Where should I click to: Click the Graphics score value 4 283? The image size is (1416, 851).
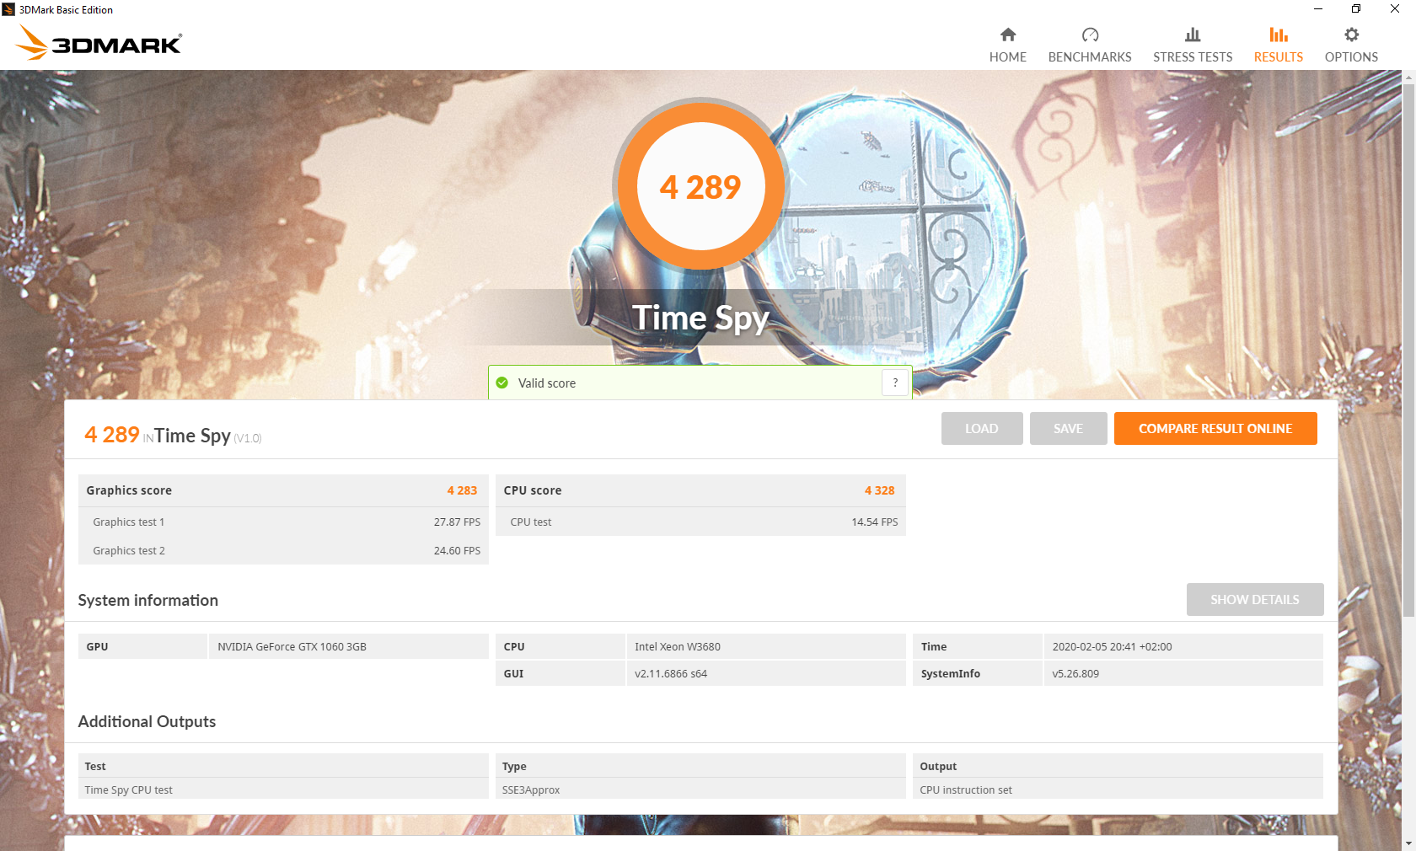[462, 490]
